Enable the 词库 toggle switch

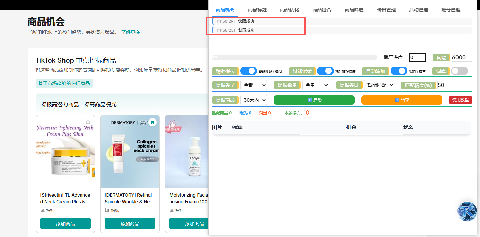[459, 71]
